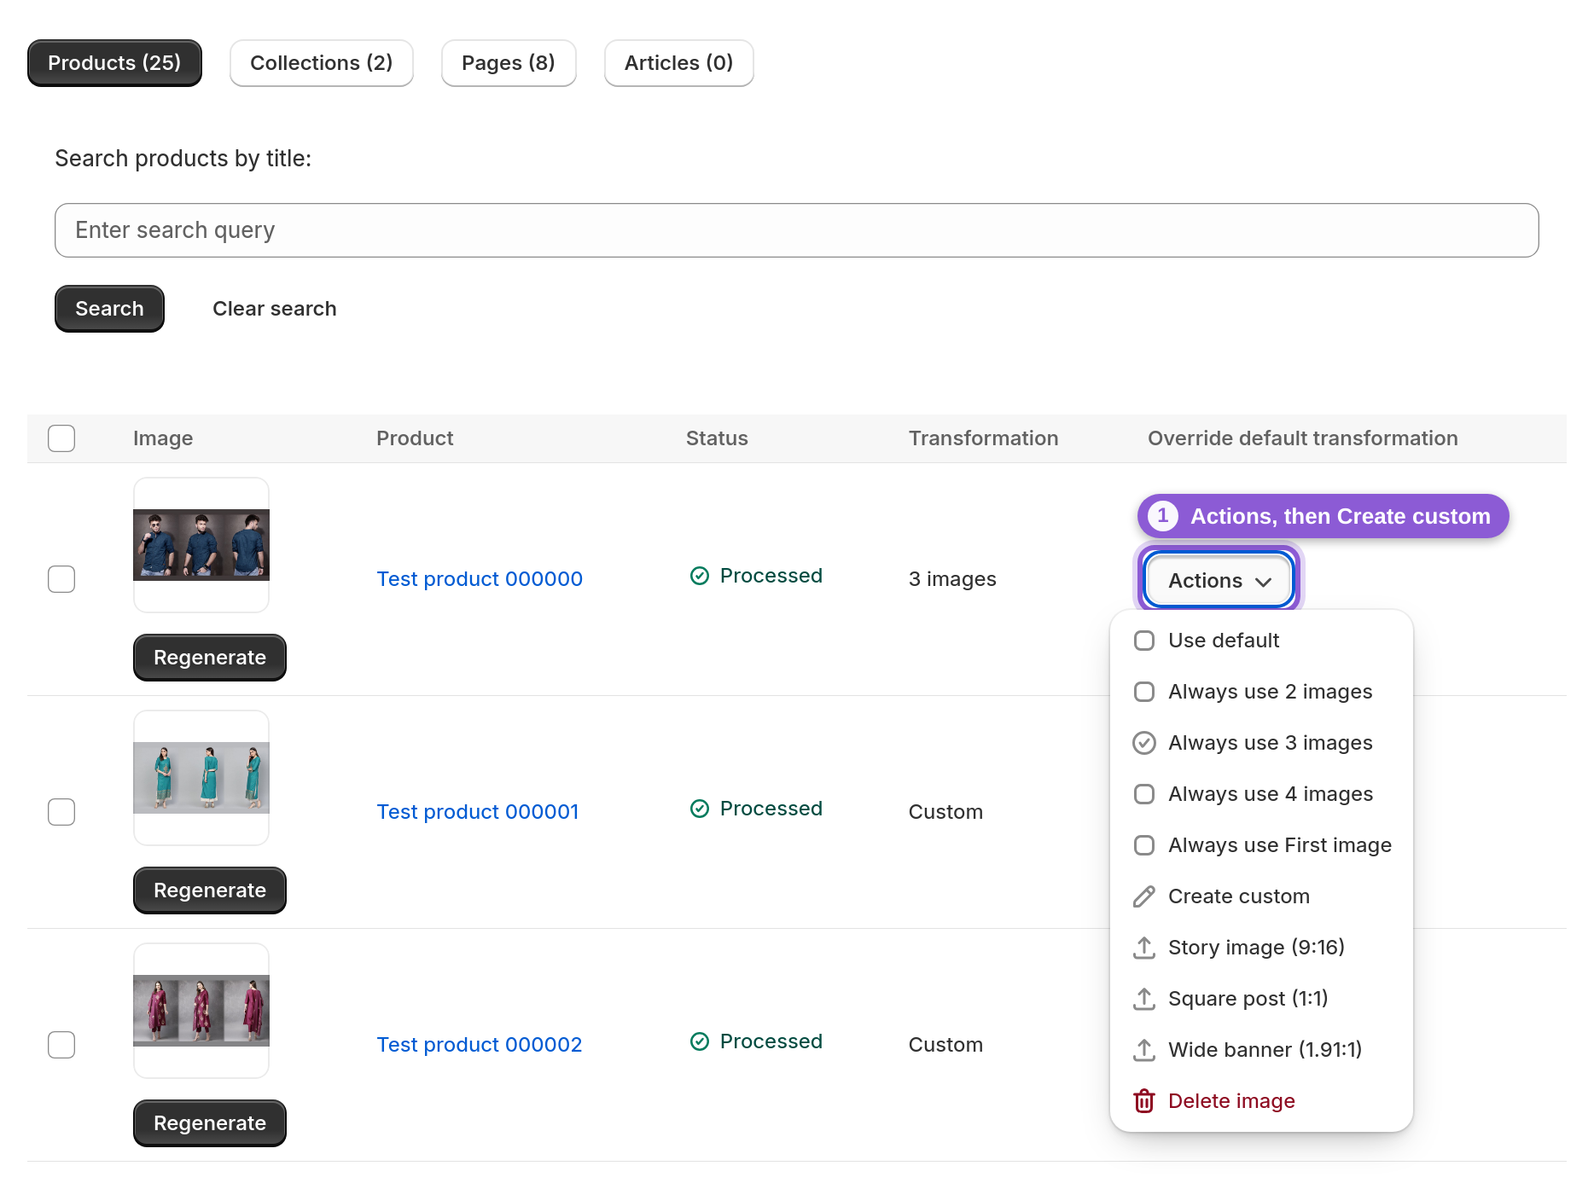Switch to the Pages (8) tab
Image resolution: width=1594 pixels, height=1189 pixels.
[x=509, y=63]
